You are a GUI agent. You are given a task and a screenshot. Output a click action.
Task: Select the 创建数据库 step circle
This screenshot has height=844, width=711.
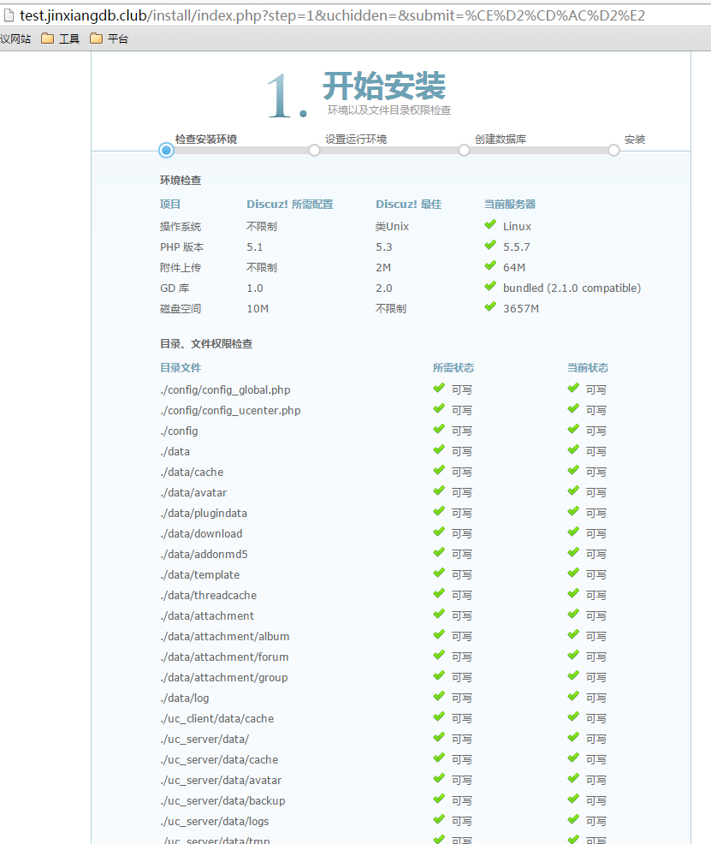[464, 150]
